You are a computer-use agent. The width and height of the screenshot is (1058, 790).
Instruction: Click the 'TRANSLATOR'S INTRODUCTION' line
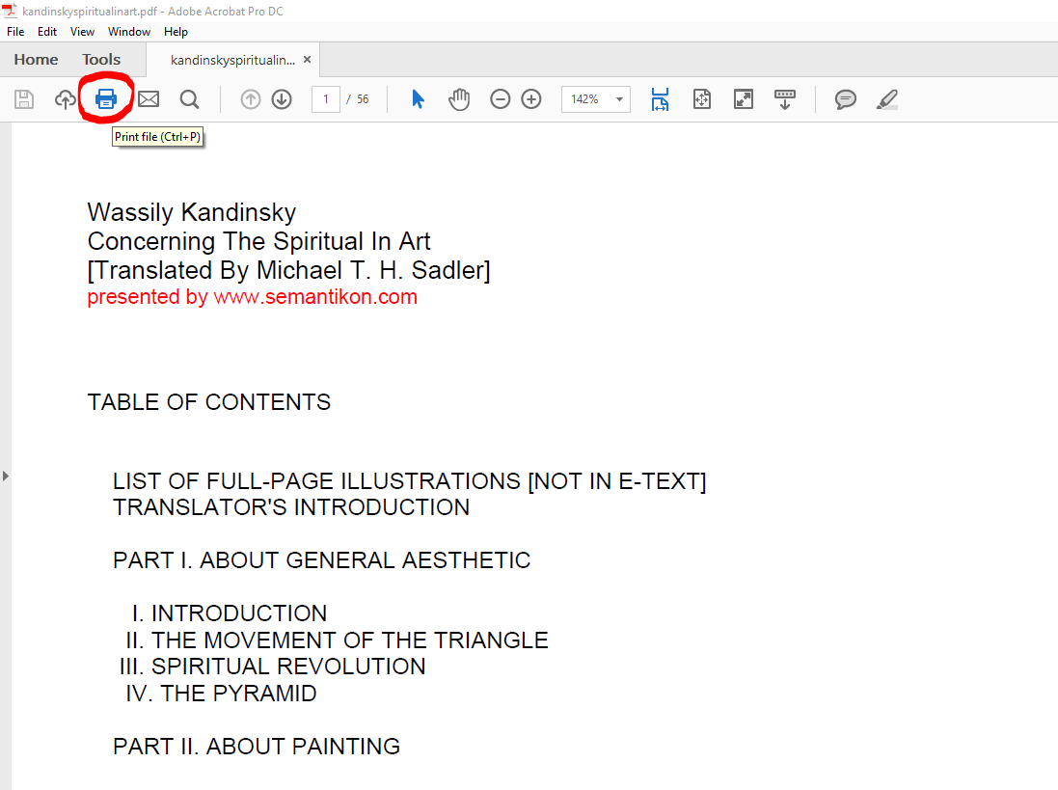pos(291,507)
